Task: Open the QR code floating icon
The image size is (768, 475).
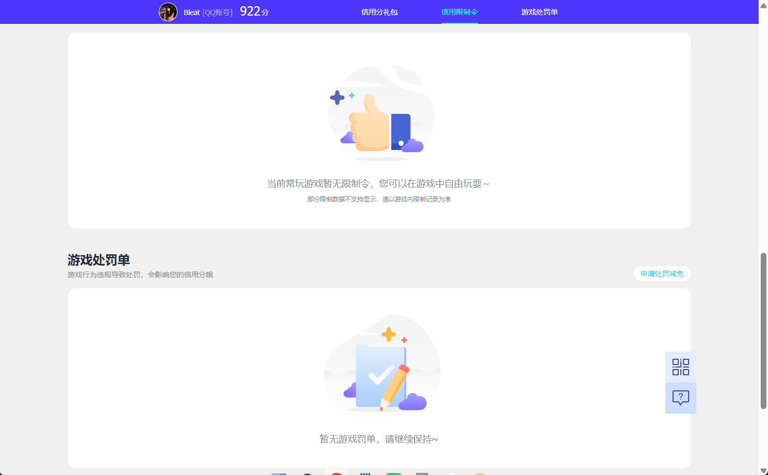Action: 680,367
